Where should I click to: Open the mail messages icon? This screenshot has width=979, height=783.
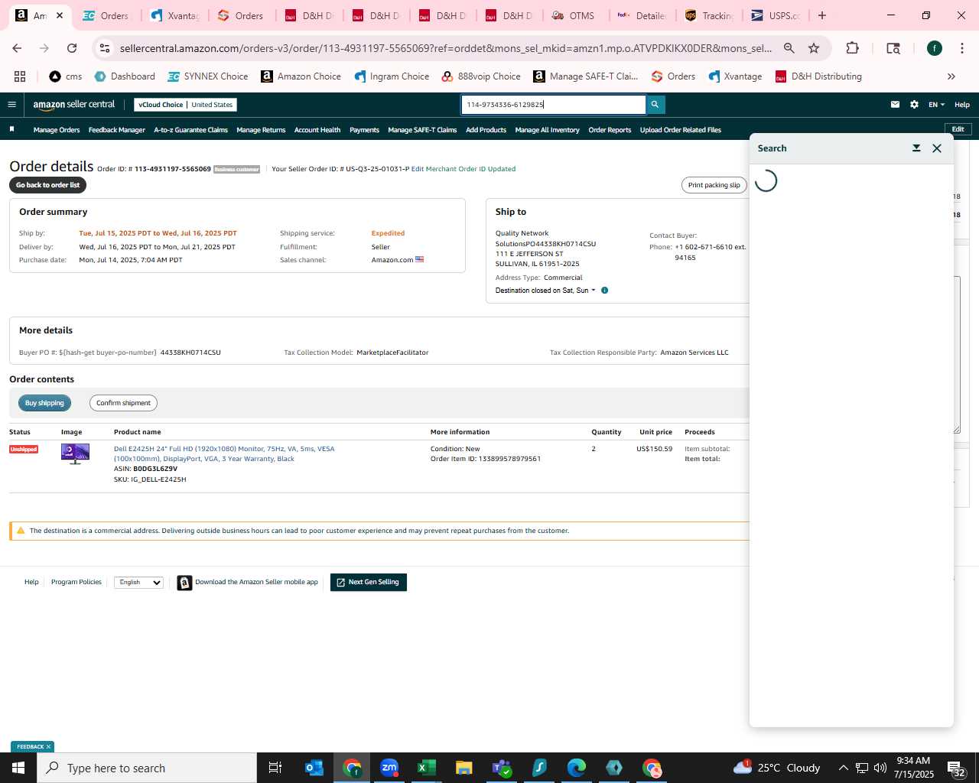click(x=895, y=105)
